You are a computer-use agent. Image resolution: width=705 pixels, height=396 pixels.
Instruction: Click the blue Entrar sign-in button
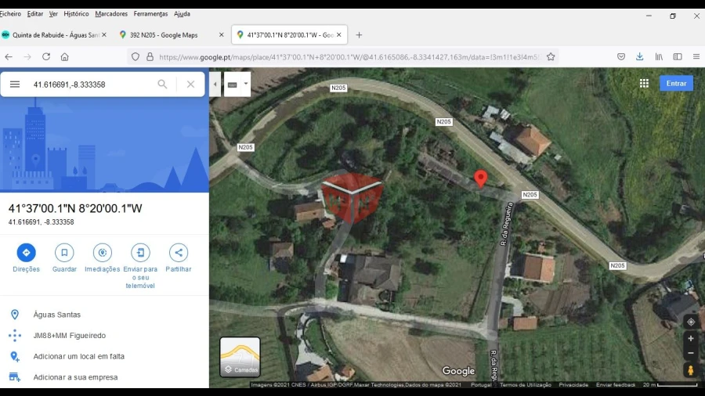click(676, 83)
